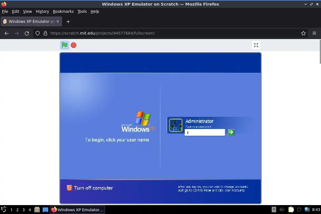The width and height of the screenshot is (321, 214).
Task: Click the display tray icon
Action: (299, 210)
